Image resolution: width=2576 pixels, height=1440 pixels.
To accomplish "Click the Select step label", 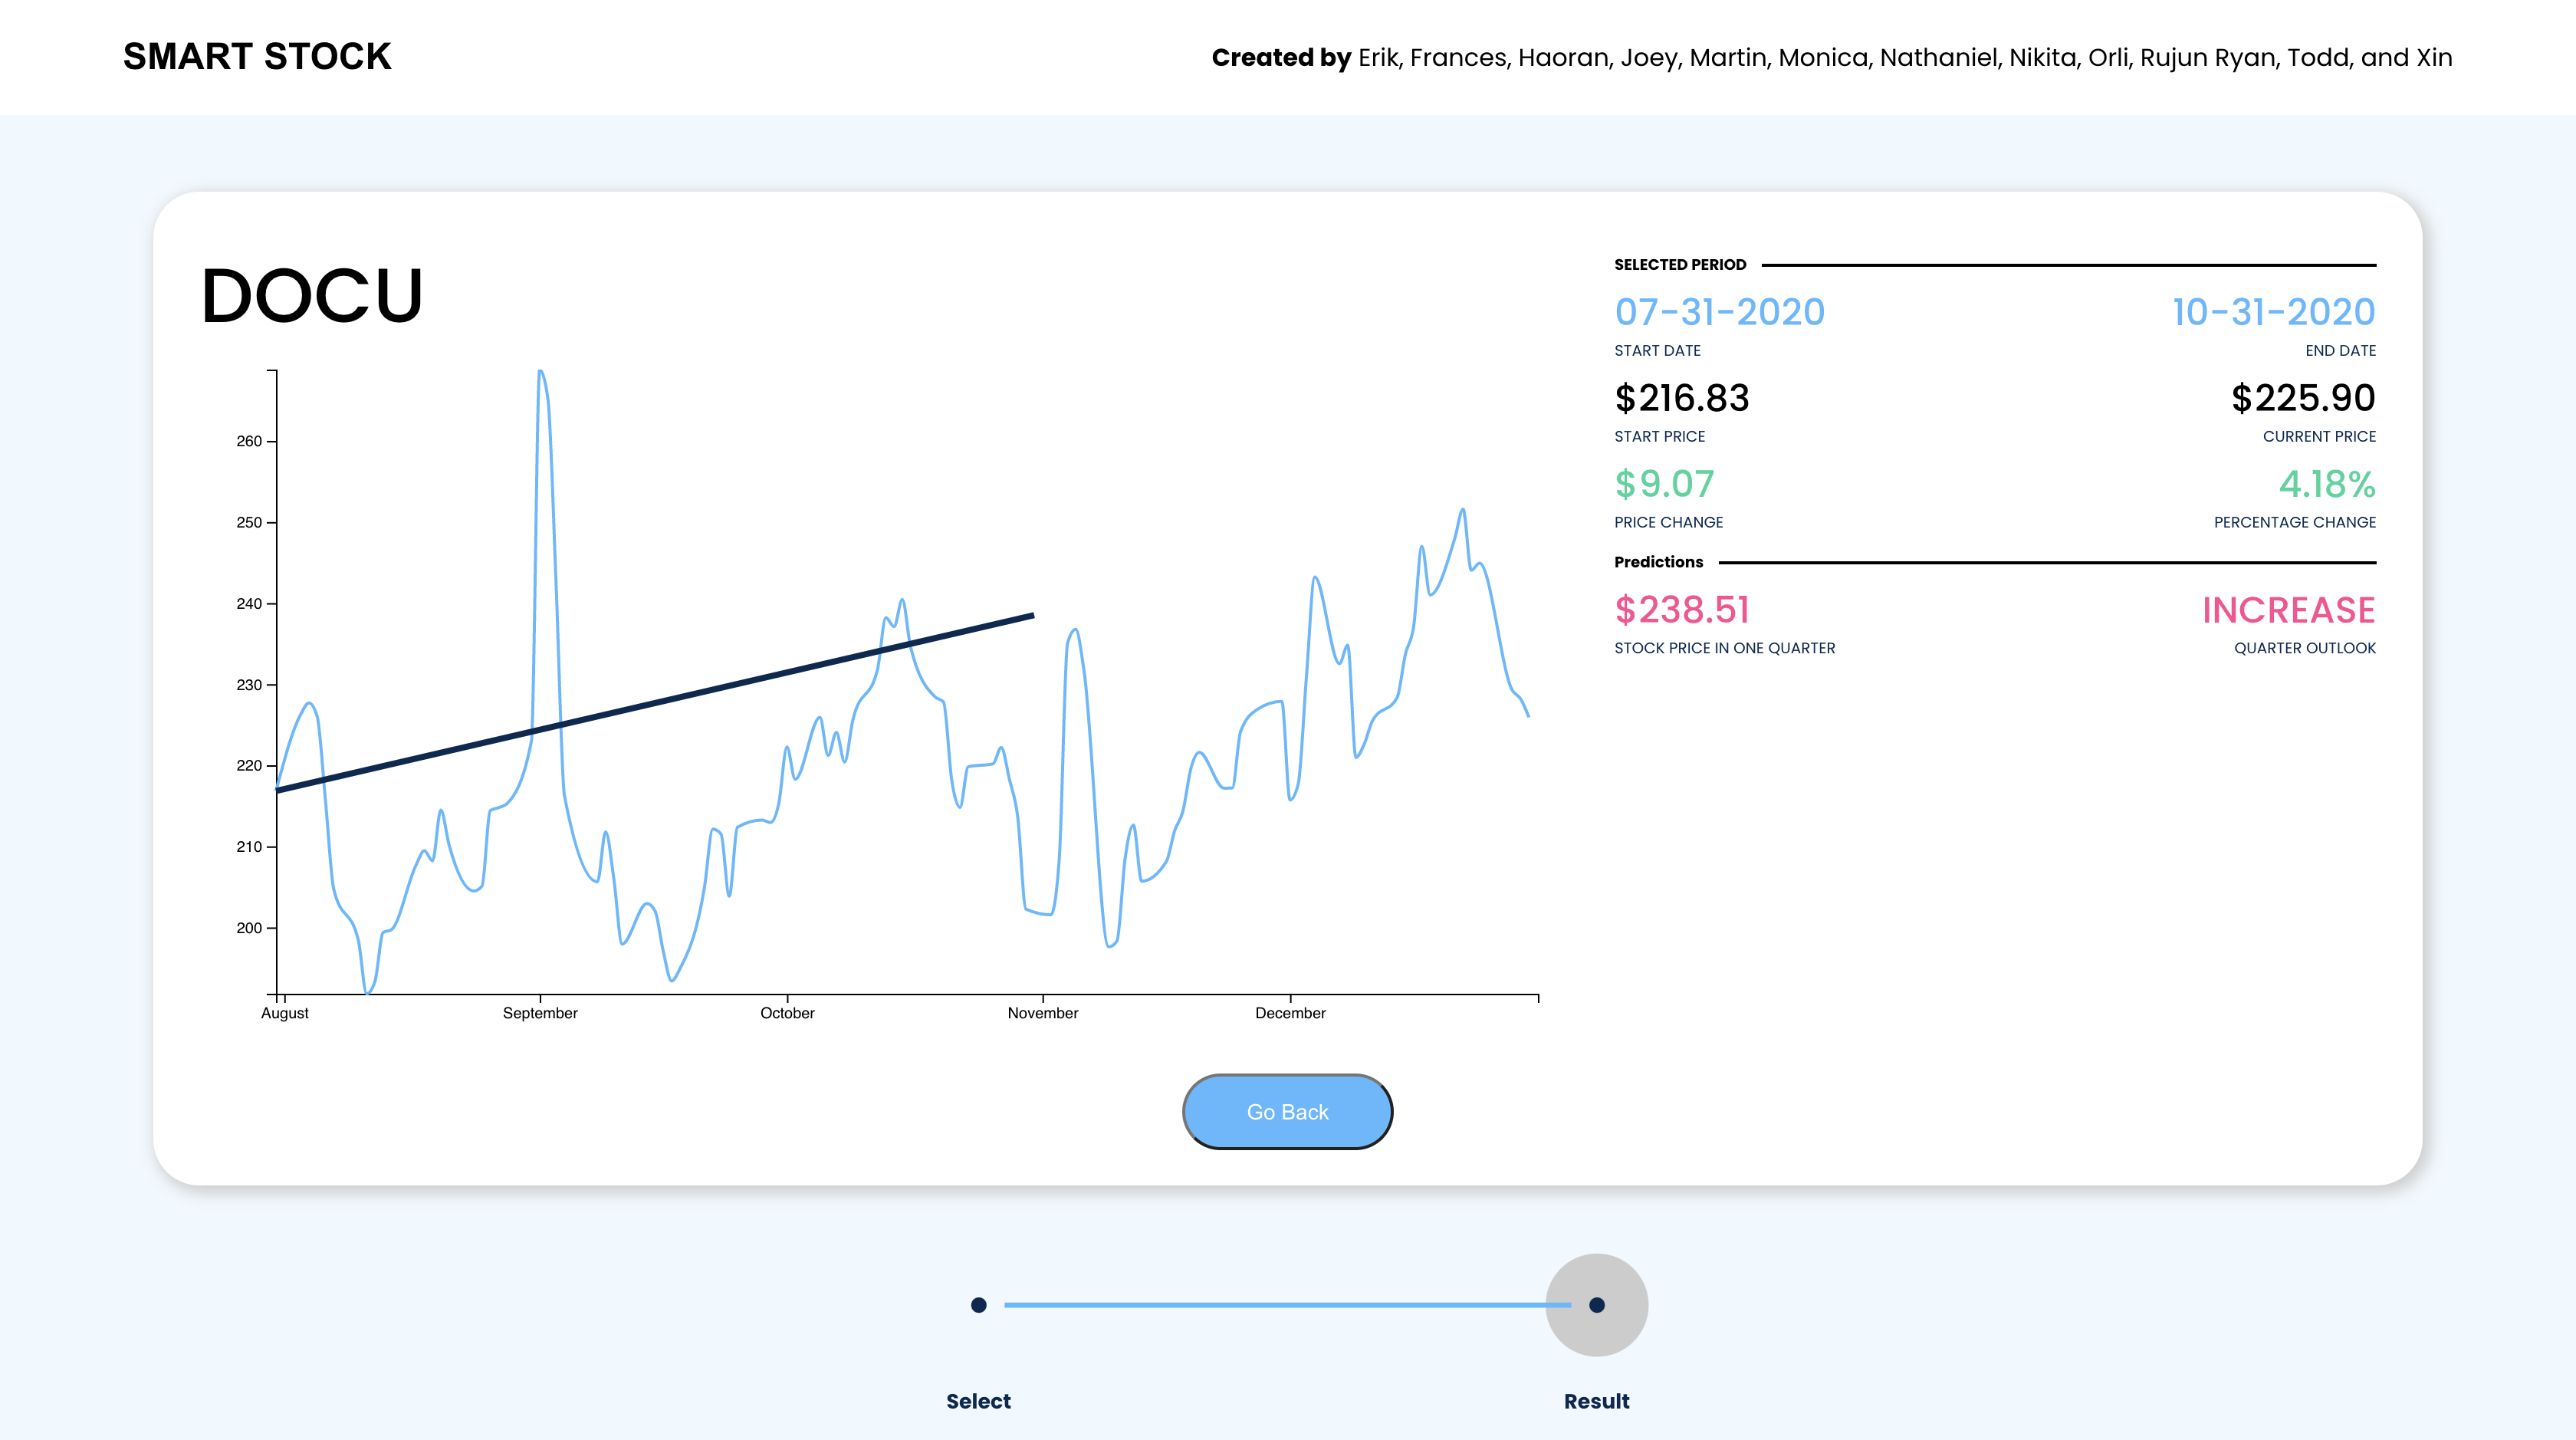I will pos(978,1401).
